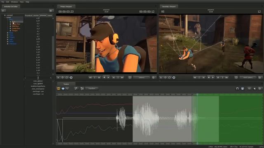Select localViewTargetFactor control in list
Screen dimensions: 264x148
pyautogui.click(x=38, y=86)
